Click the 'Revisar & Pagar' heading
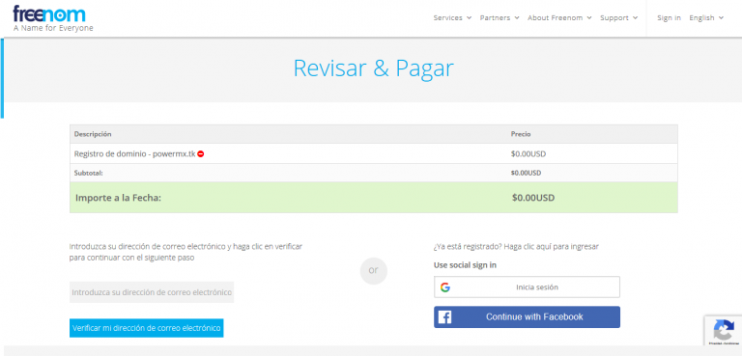 coord(373,68)
